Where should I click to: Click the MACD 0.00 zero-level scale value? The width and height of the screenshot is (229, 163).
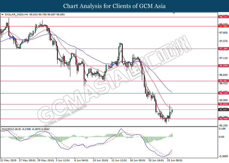pos(221,137)
